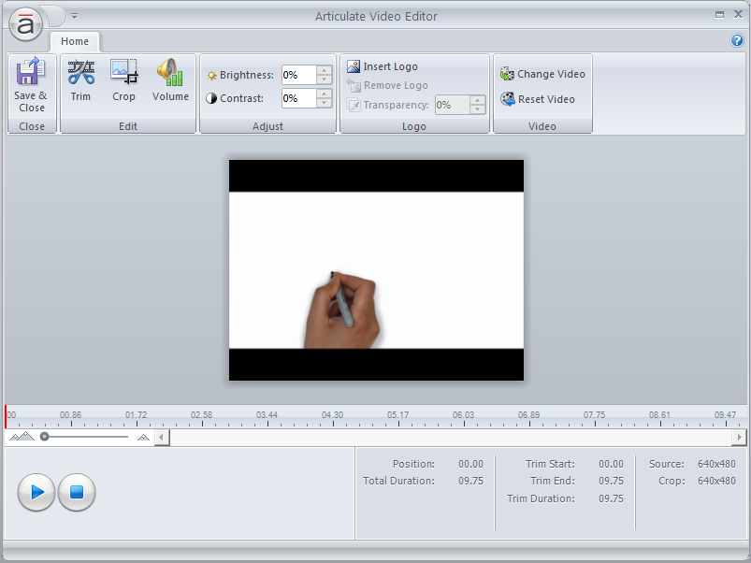Click Reset Video
This screenshot has width=751, height=563.
[x=538, y=99]
